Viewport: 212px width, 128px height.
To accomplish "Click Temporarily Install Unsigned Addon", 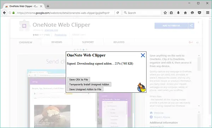I will click(89, 84).
